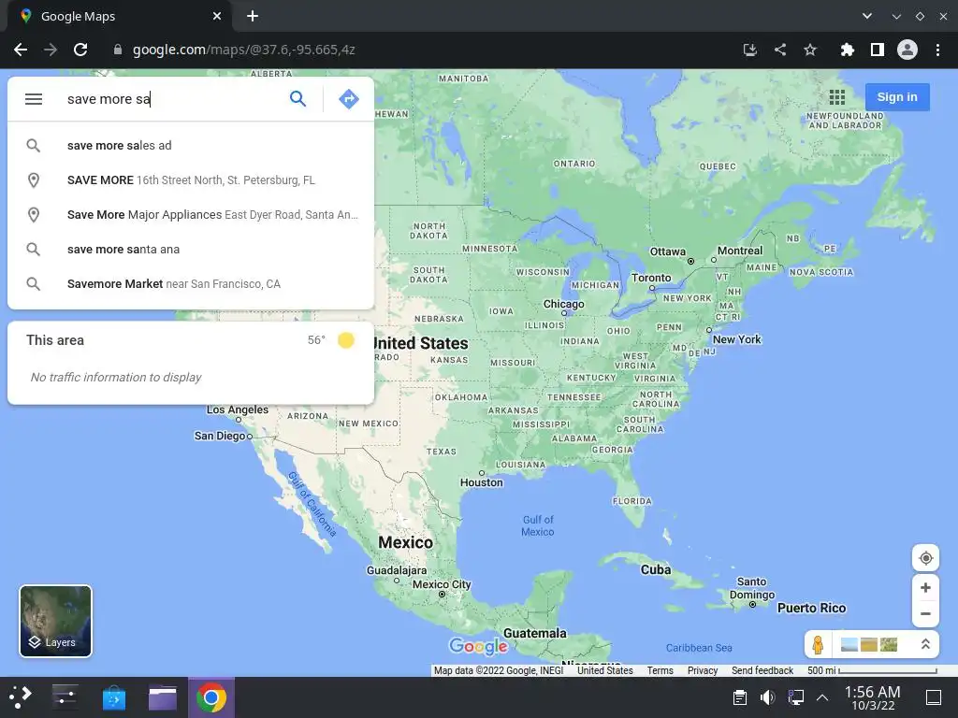Select 'save more santa ana' suggestion

[191, 249]
